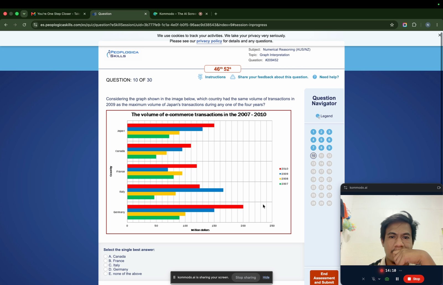Jump to question 5 in the navigator

321,140
